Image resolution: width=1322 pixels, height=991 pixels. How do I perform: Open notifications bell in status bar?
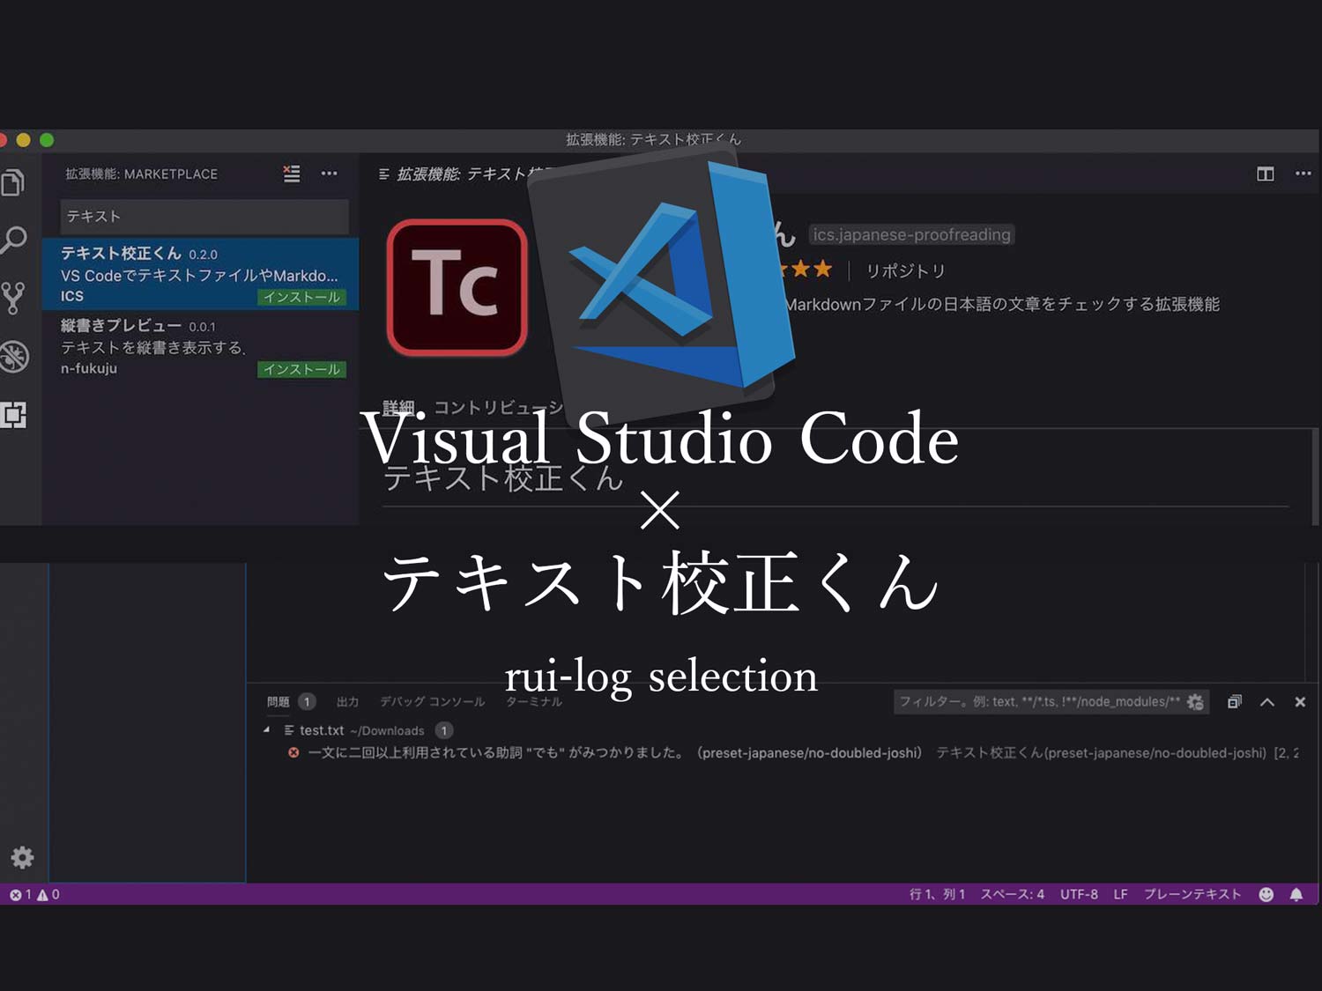point(1296,894)
